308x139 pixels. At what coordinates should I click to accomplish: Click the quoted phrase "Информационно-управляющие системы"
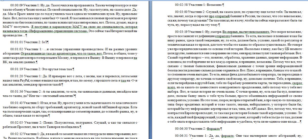click(58, 31)
